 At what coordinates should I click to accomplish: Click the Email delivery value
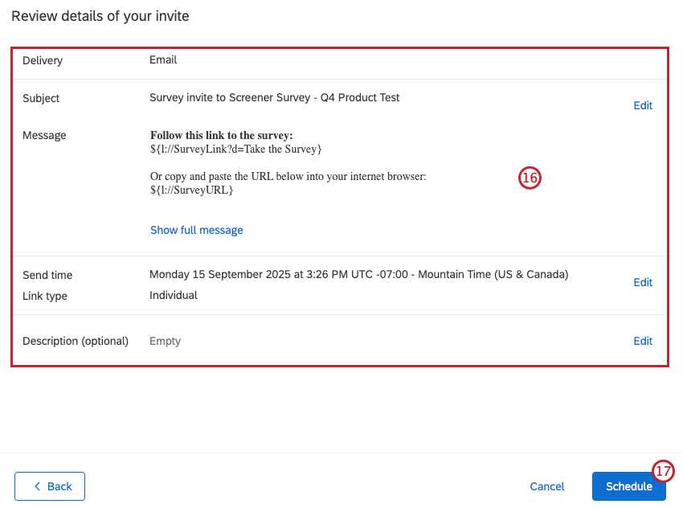pyautogui.click(x=163, y=59)
